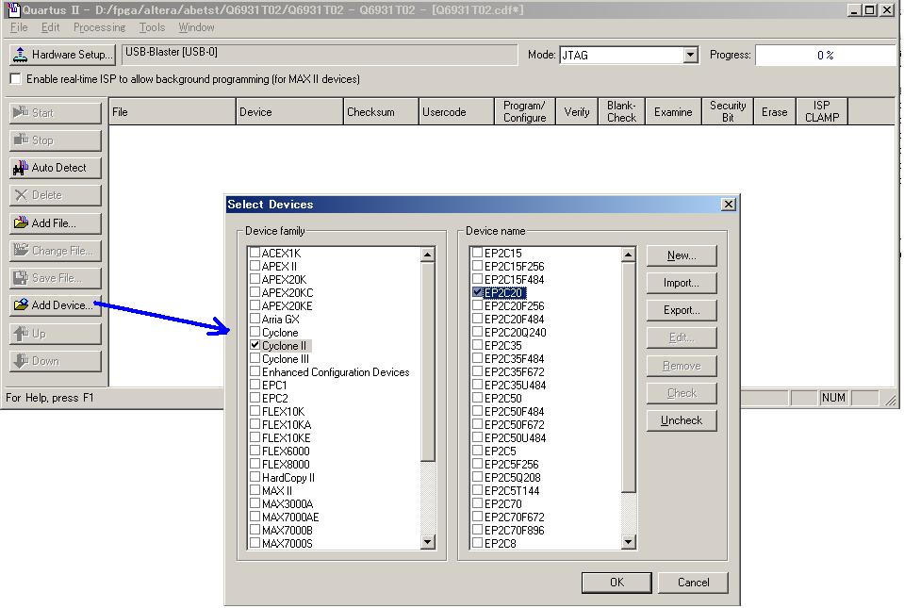
Task: Open the Tools menu
Action: [x=152, y=27]
